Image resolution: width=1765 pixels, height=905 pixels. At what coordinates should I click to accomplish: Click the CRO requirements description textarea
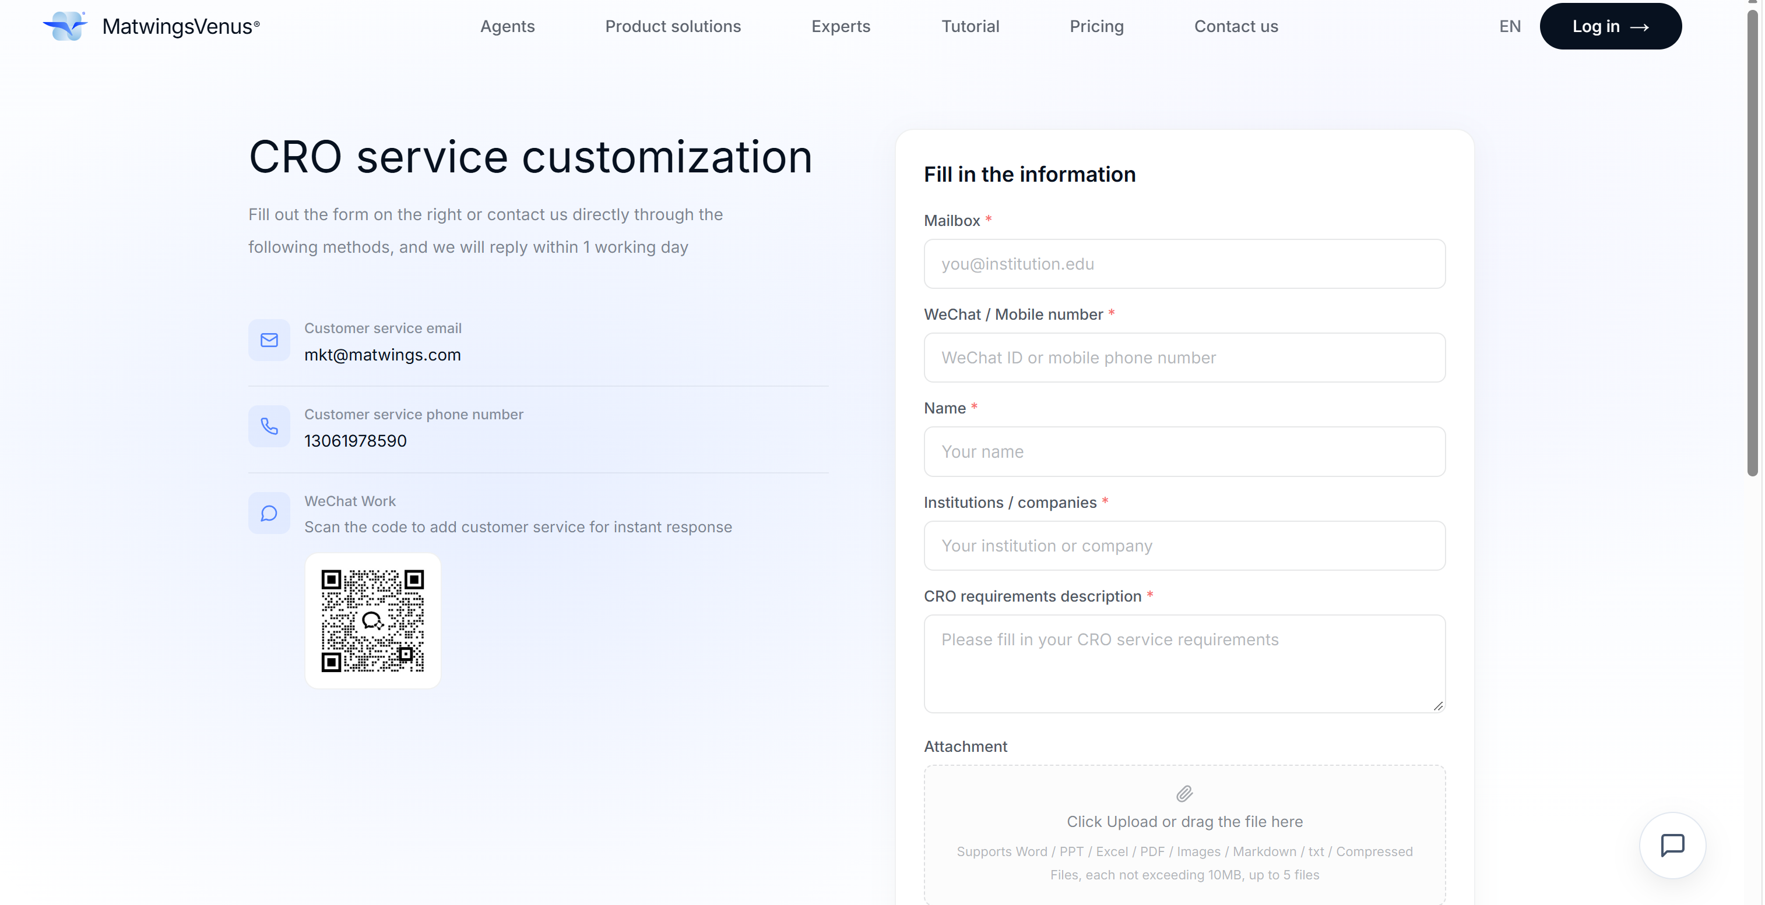click(1184, 664)
